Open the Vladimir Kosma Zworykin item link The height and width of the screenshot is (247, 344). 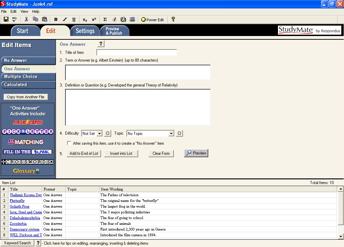pyautogui.click(x=26, y=195)
